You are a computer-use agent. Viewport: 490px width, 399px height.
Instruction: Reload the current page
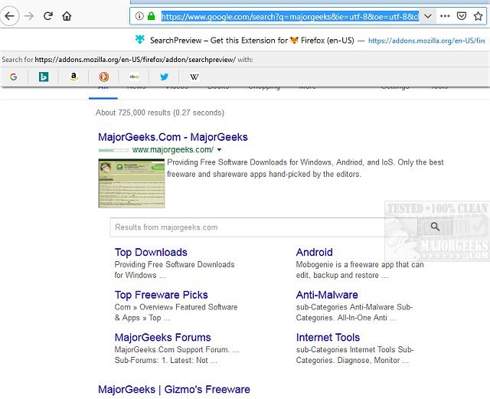47,15
